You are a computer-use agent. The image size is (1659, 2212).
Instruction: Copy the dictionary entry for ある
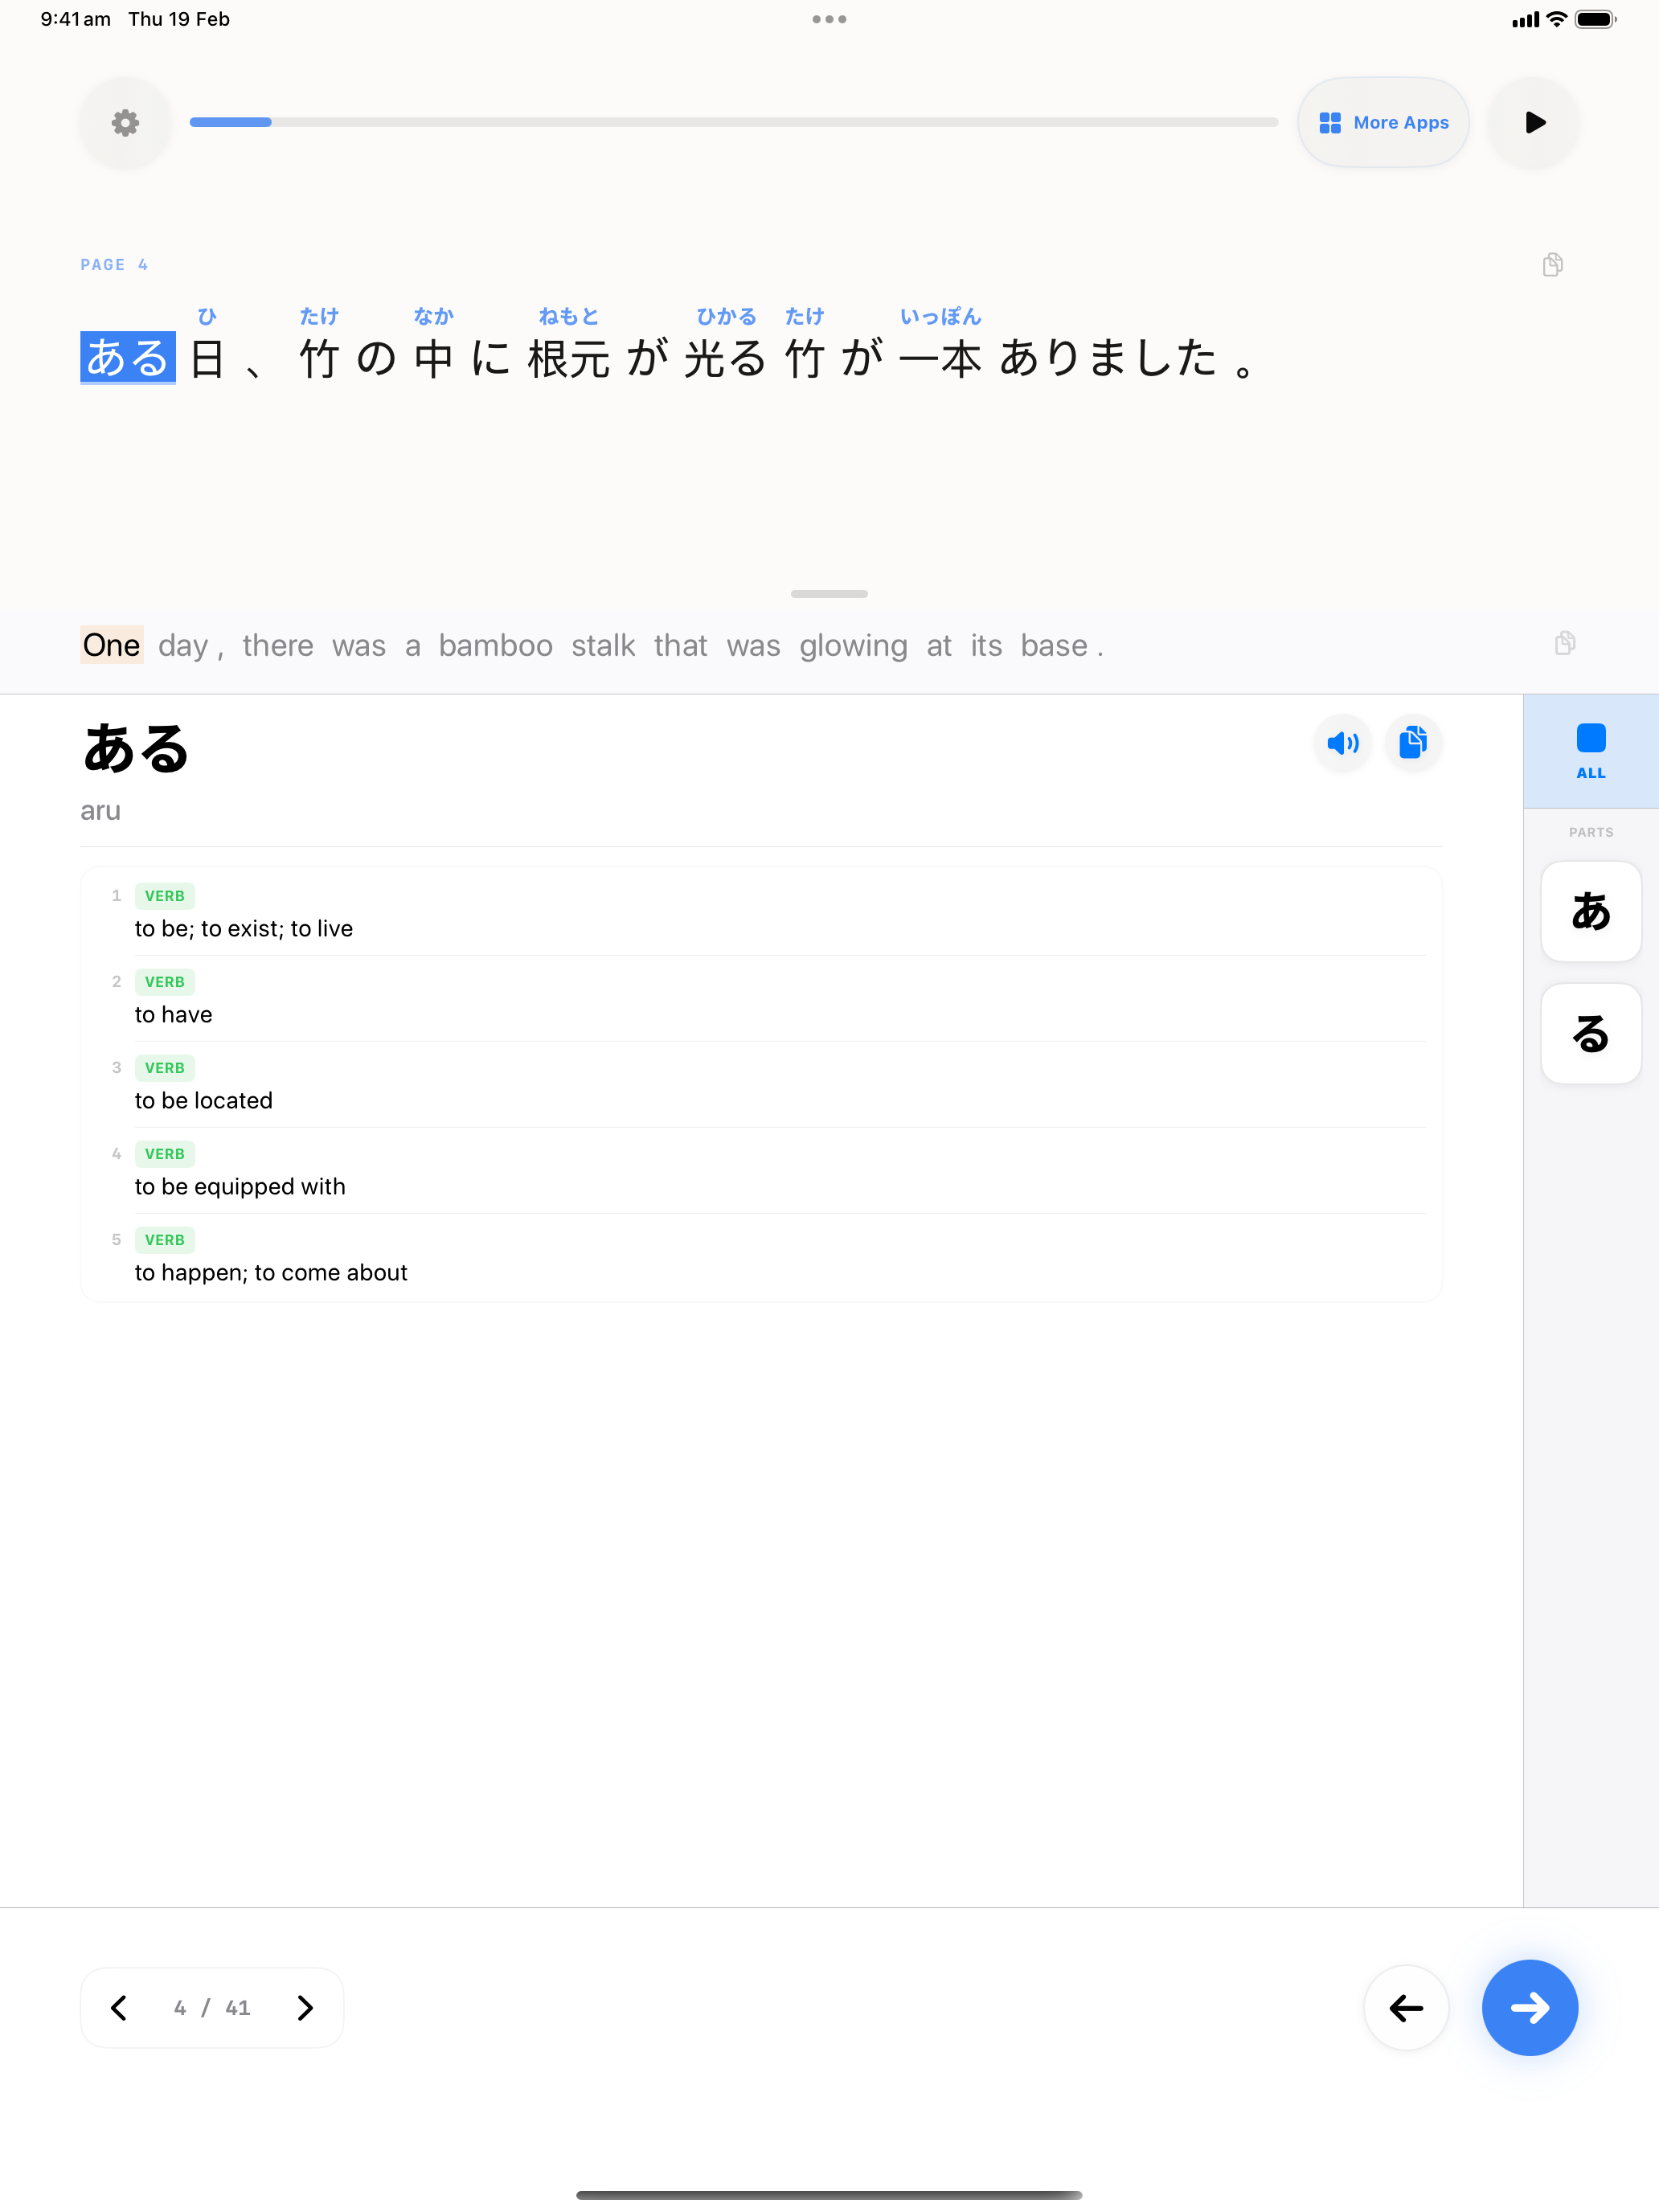1412,743
